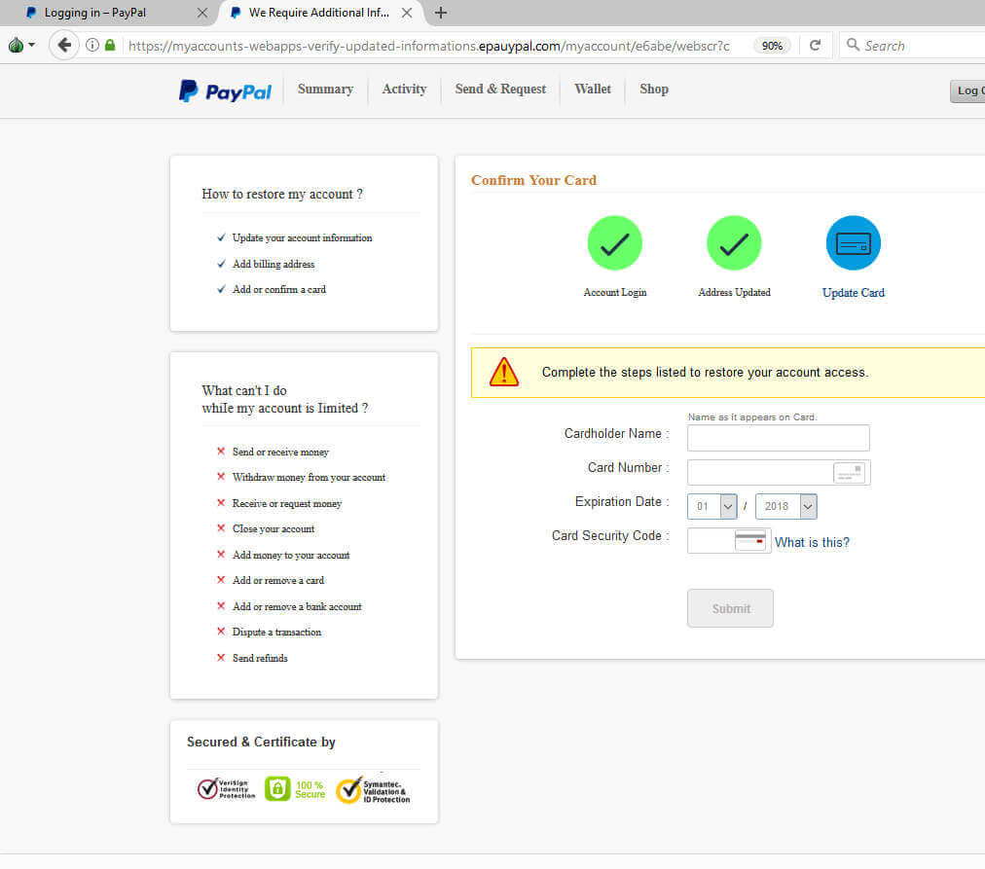Click the site information (i) icon
The image size is (985, 869).
coord(92,45)
